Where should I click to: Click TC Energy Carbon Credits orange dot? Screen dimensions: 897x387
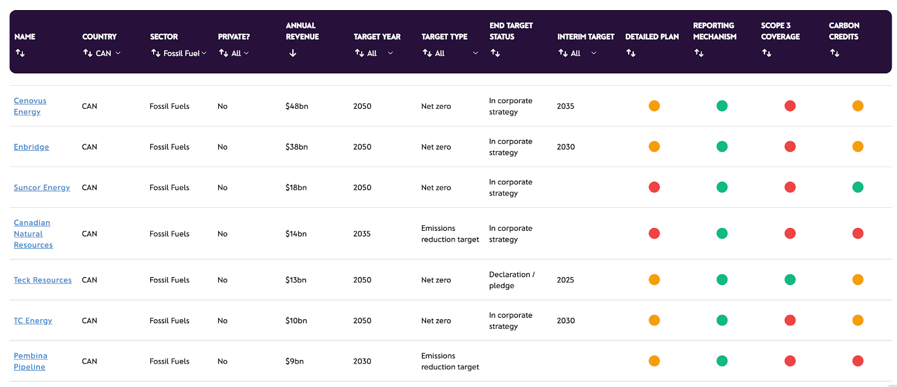pos(858,320)
